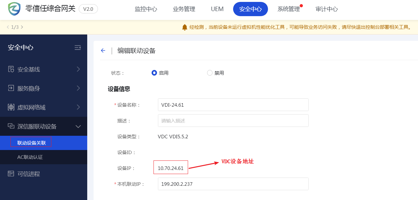Expand the 服务隐身 submenu chevron
Screen dimensions: 418x200
coord(78,88)
